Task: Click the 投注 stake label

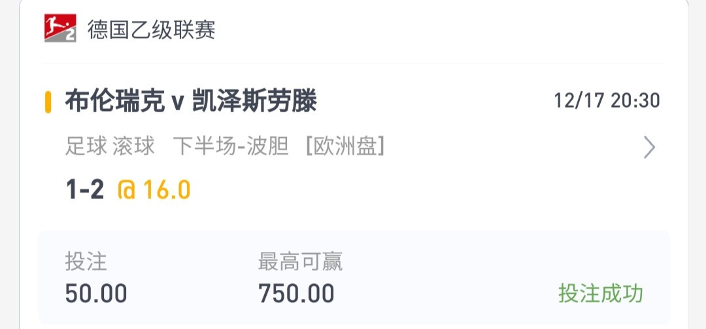Action: pyautogui.click(x=86, y=261)
